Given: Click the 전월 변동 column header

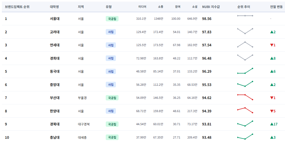Looking at the screenshot, I should 276,7.
